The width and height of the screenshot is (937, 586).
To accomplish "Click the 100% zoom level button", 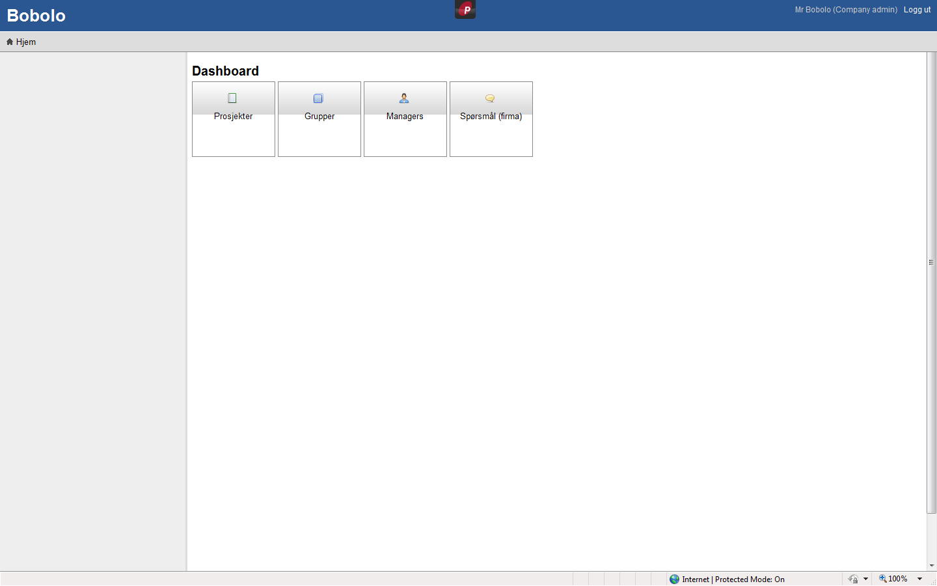I will tap(893, 579).
